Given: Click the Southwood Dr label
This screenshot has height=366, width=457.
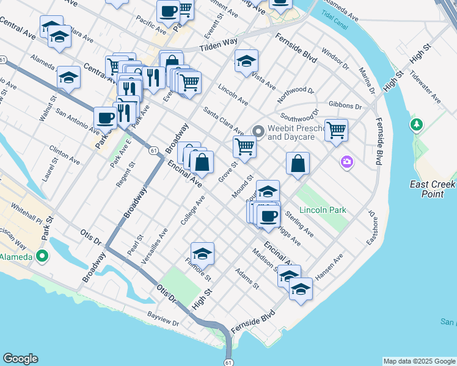Looking at the screenshot, I should tap(300, 116).
